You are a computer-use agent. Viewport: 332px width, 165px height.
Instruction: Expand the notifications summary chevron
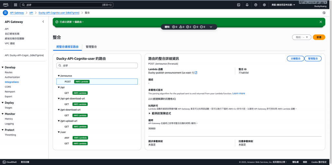[x=211, y=27]
